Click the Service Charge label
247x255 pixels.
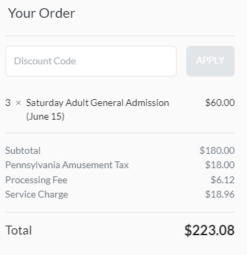[x=37, y=195]
